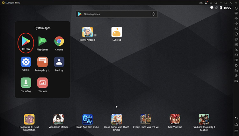The width and height of the screenshot is (239, 136).
Task: Open Cài đặt settings app
Action: pyautogui.click(x=26, y=62)
